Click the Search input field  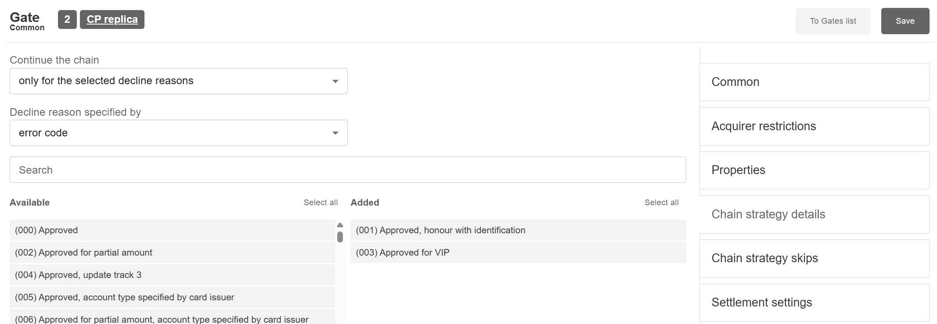pyautogui.click(x=347, y=170)
